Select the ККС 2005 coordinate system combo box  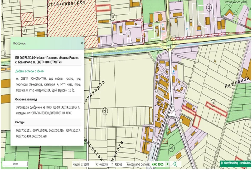point(160,164)
